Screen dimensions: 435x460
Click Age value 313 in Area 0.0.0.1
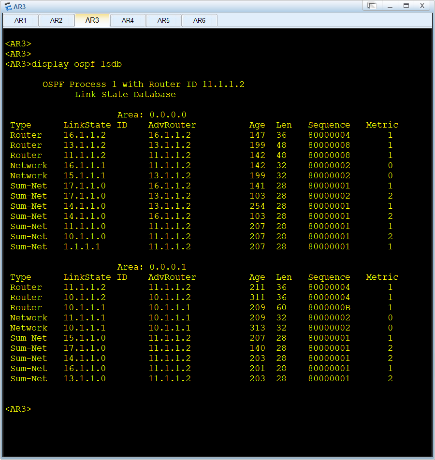[x=258, y=328]
